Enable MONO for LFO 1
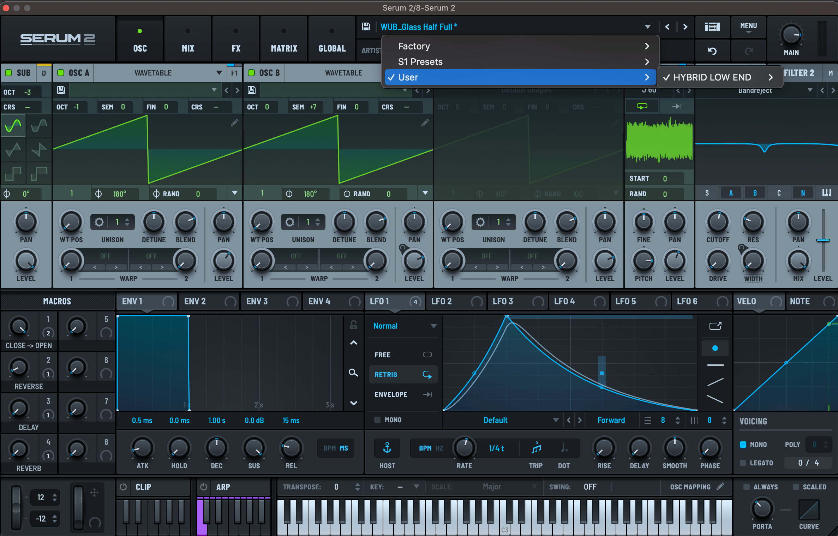Image resolution: width=838 pixels, height=536 pixels. pyautogui.click(x=377, y=420)
